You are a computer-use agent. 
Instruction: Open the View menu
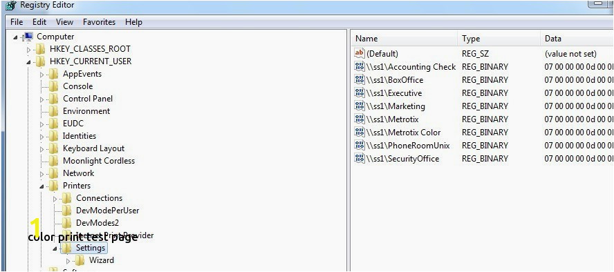click(x=64, y=22)
